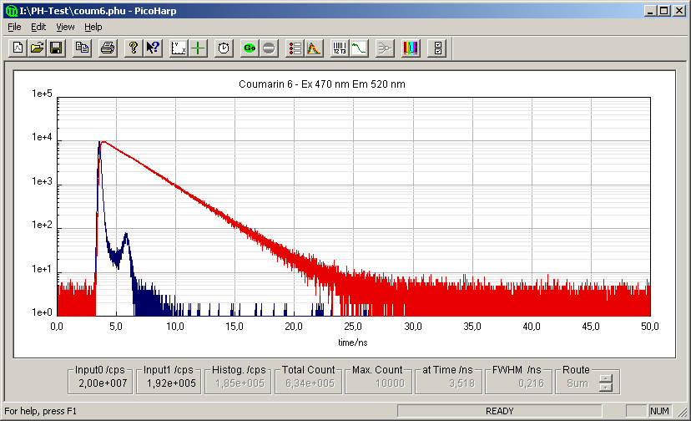Toggle the green crosshair cursor icon

197,48
